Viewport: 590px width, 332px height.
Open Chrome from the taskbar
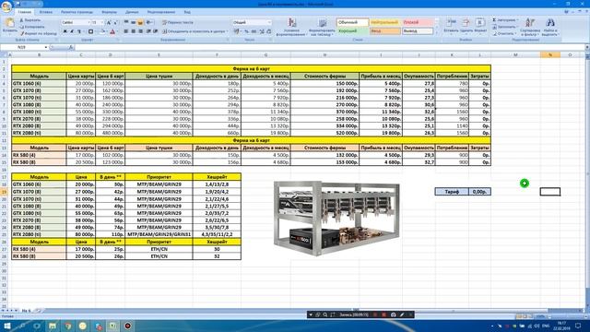click(x=67, y=326)
